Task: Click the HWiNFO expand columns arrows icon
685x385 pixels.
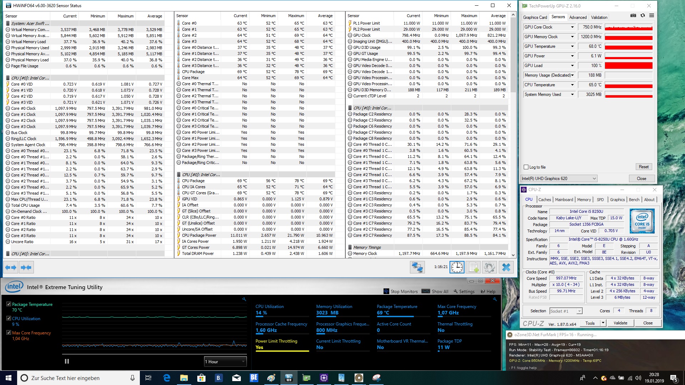Action: click(x=11, y=267)
